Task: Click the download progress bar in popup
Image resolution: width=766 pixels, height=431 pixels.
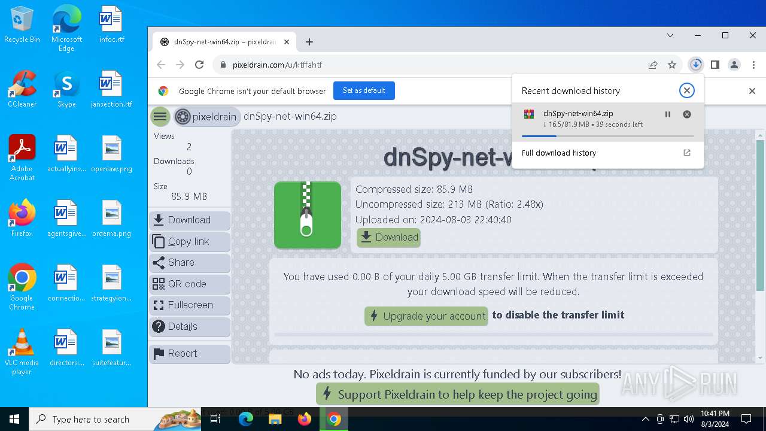Action: pos(608,136)
